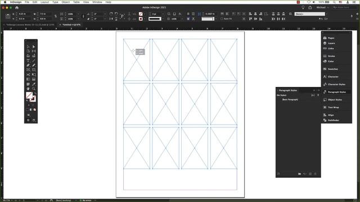Select the Rectangle tool
This screenshot has width=360, height=202.
point(34,70)
